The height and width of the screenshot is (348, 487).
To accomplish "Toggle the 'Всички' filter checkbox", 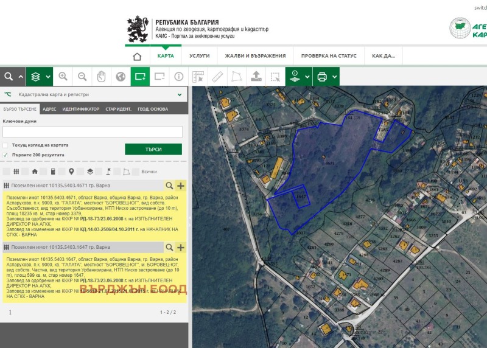I will tap(136, 172).
